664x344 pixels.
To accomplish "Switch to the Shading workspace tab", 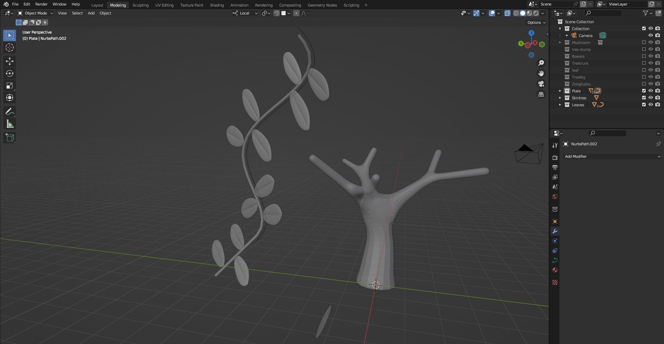I will 217,5.
